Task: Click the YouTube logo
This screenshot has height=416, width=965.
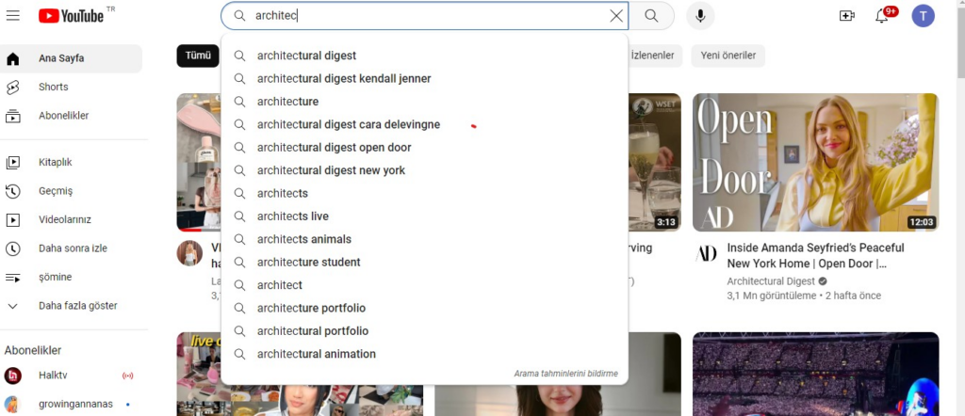Action: (x=71, y=15)
